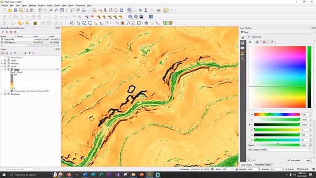Image resolution: width=316 pixels, height=178 pixels.
Task: Click the EPSG CRS button in status bar
Action: 303,169
